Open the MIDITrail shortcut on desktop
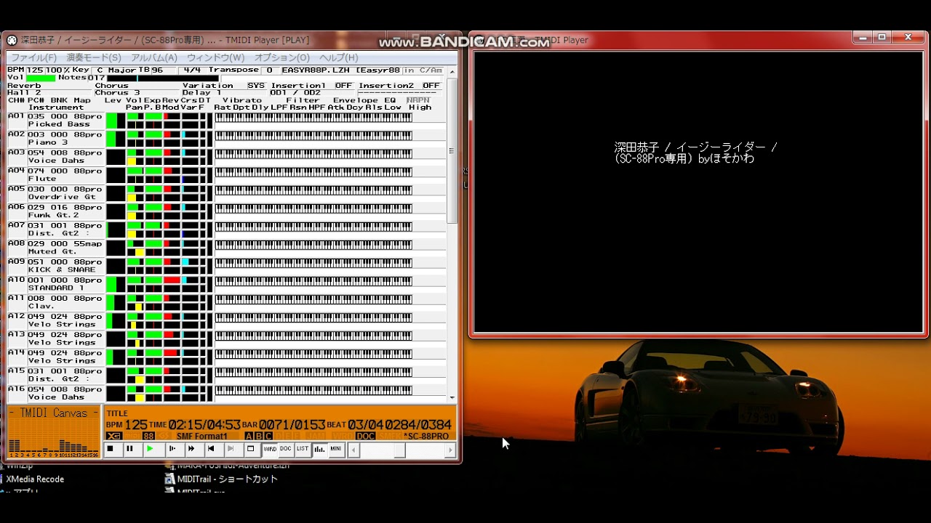 coord(227,479)
